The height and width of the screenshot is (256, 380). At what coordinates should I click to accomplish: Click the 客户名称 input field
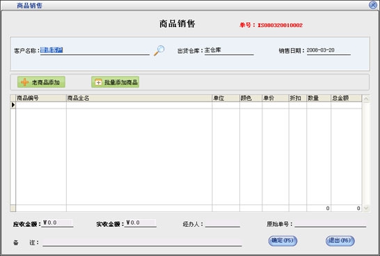(x=95, y=50)
